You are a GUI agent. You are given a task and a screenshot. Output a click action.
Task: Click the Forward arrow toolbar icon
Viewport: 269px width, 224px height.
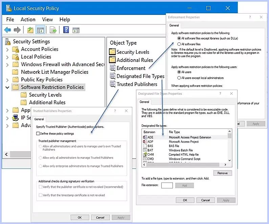17,30
